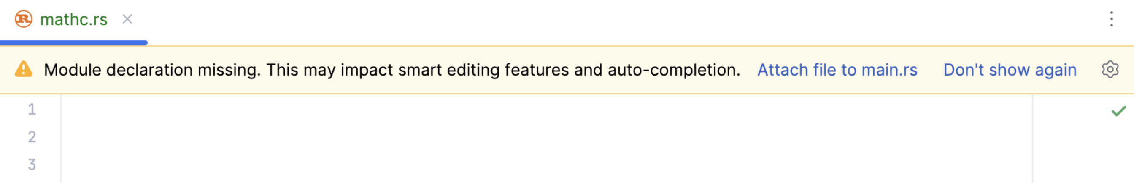Click the blue active-tab underline indicator
1134x183 pixels.
point(73,43)
